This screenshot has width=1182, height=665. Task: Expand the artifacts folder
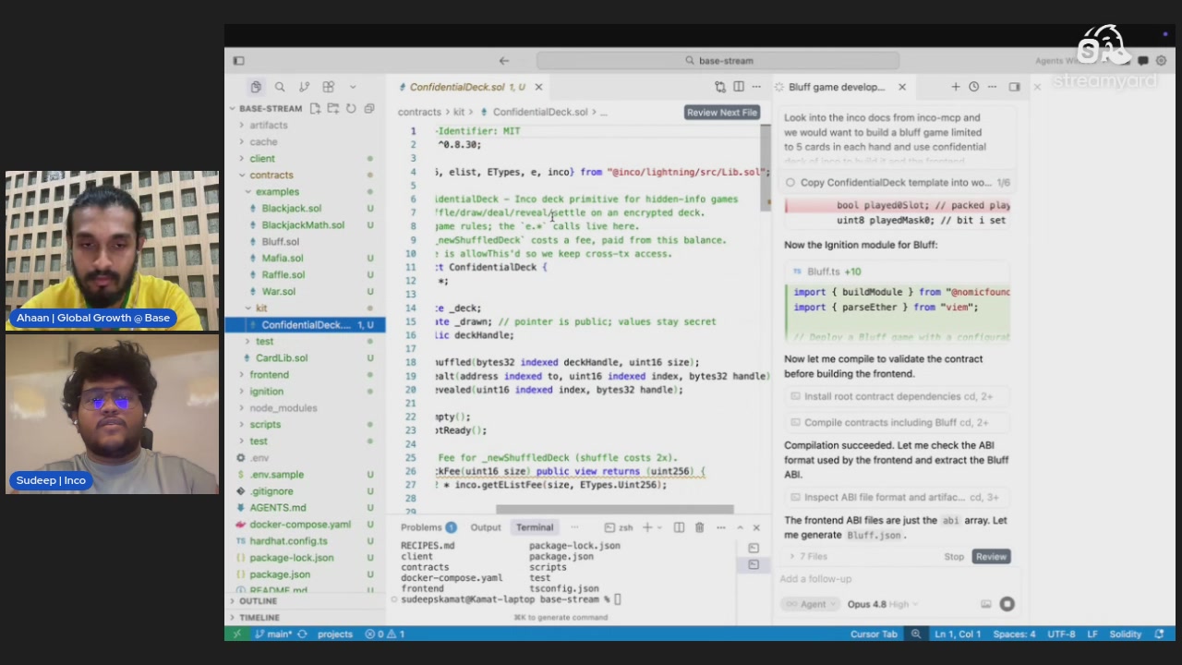(268, 125)
